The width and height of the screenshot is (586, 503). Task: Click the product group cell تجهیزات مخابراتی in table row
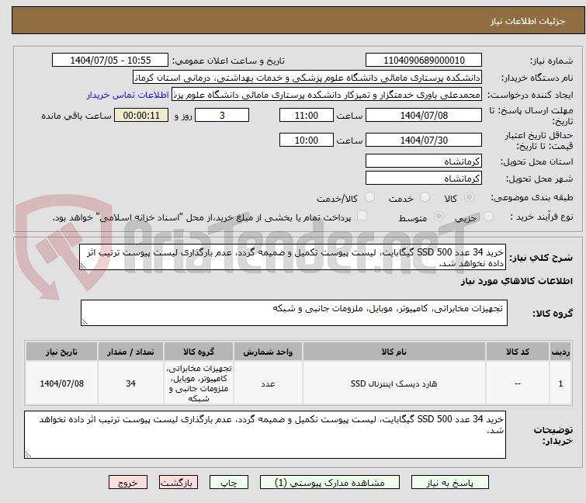(199, 383)
